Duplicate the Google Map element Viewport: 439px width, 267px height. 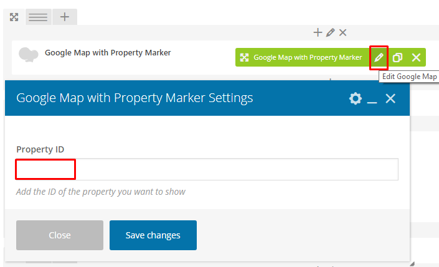point(397,57)
